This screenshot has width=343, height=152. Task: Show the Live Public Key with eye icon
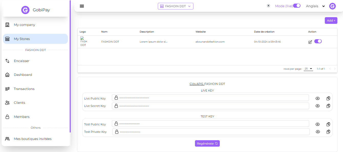(x=318, y=98)
